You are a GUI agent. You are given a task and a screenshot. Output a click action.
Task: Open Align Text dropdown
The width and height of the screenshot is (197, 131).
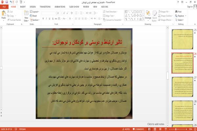109,16
